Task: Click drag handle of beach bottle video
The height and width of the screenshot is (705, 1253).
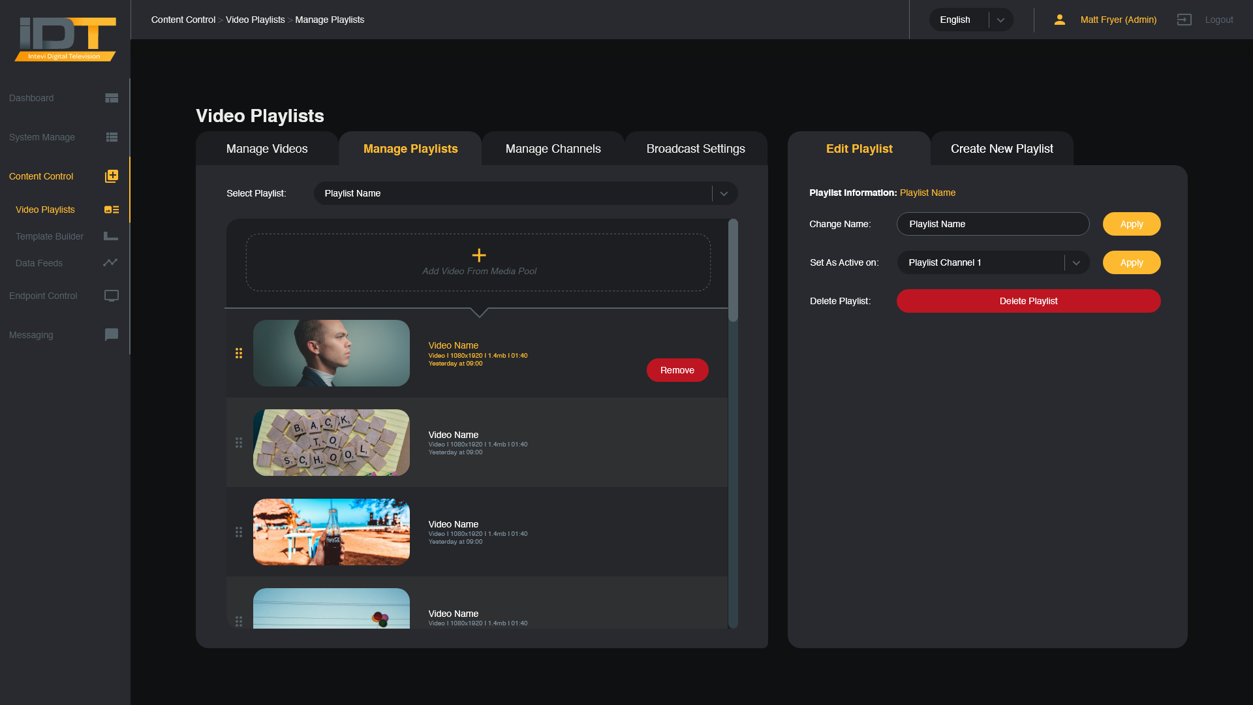Action: pyautogui.click(x=239, y=532)
